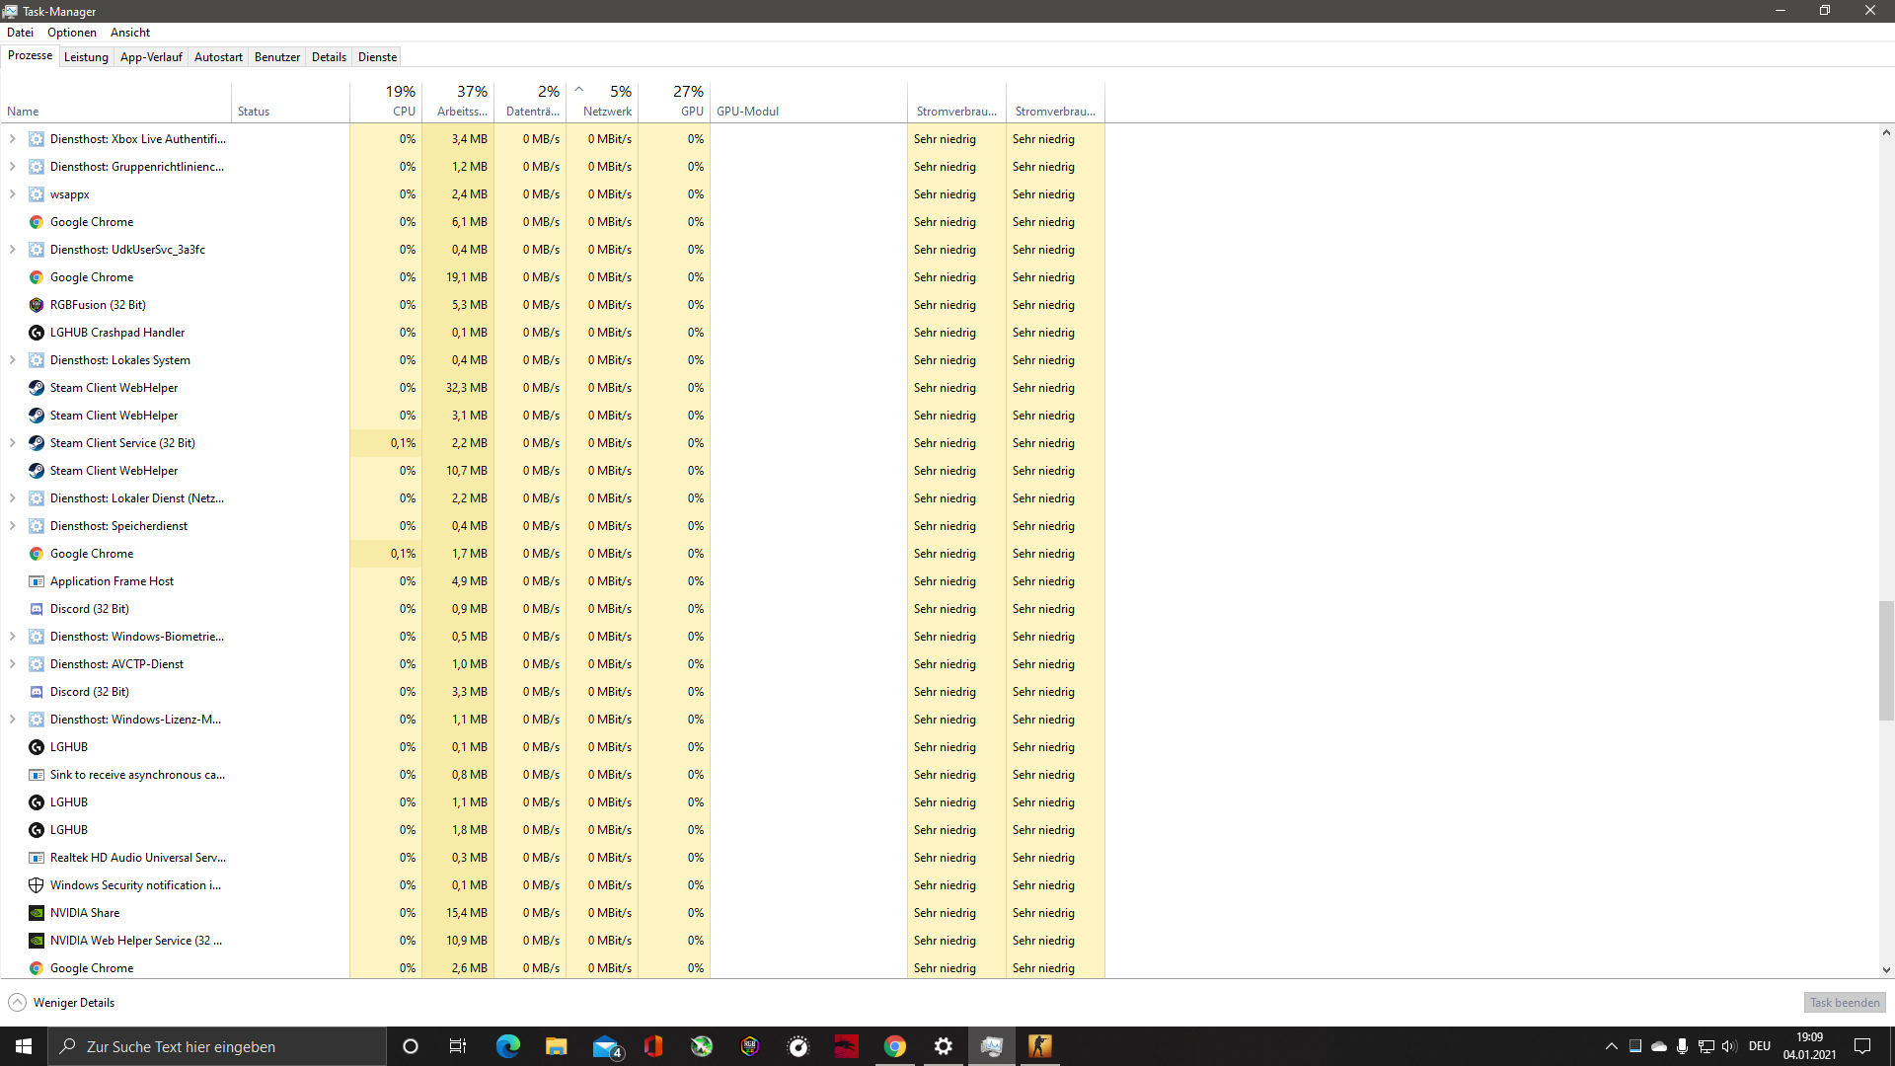Open Mail app showing 4 notifications

(605, 1046)
